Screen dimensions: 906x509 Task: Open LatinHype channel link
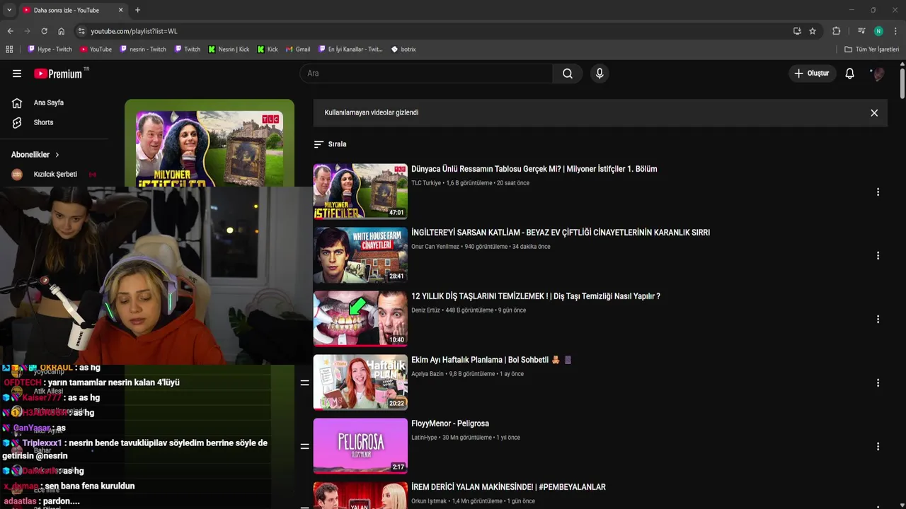click(424, 438)
